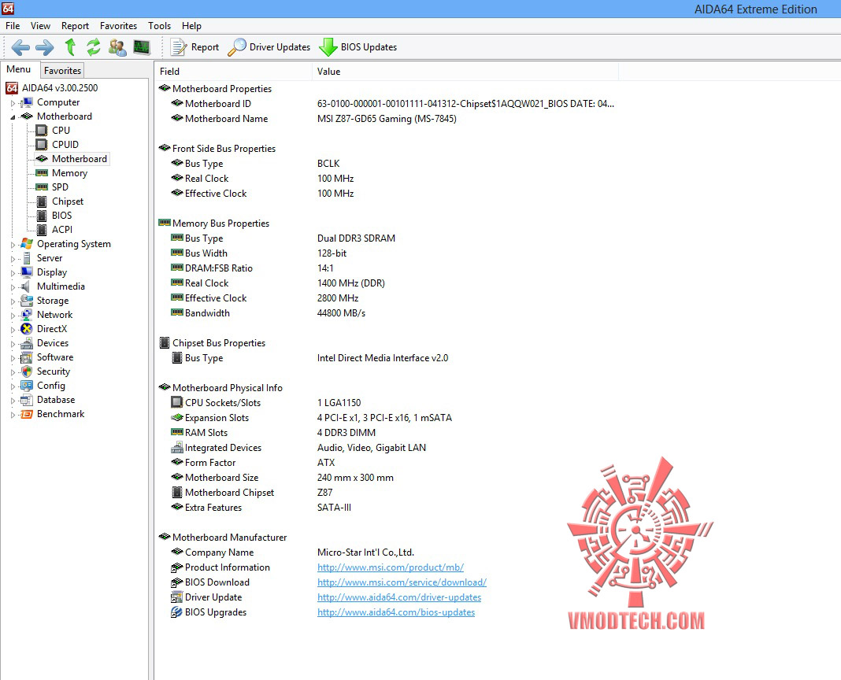
Task: Click the Config icon in tree
Action: [27, 386]
